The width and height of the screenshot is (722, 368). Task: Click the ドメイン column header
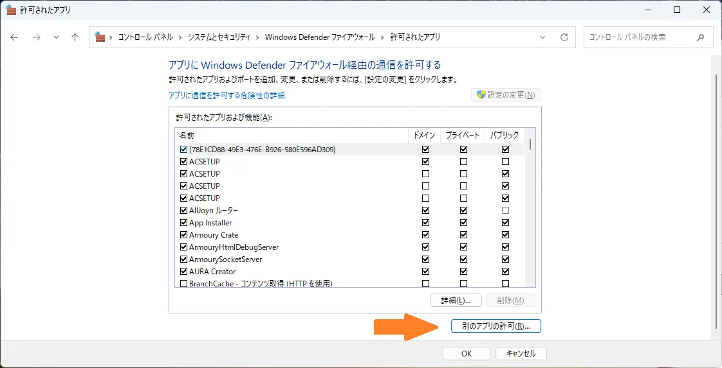pyautogui.click(x=425, y=135)
